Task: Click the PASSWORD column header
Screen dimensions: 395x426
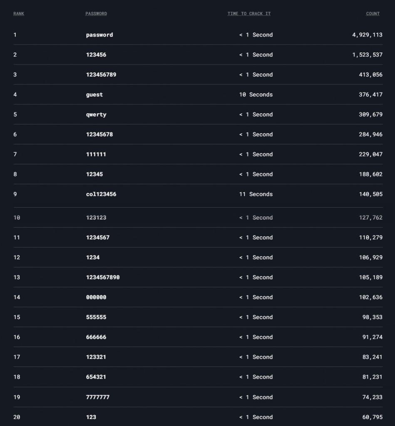Action: click(x=96, y=14)
